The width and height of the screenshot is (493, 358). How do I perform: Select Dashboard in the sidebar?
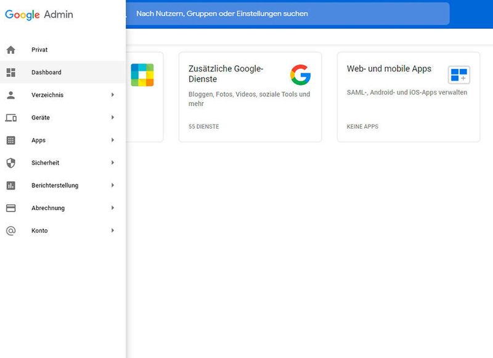pos(63,72)
